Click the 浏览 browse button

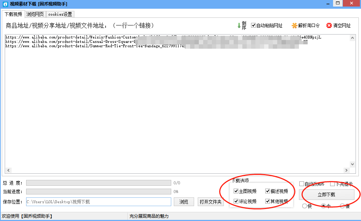tap(184, 202)
